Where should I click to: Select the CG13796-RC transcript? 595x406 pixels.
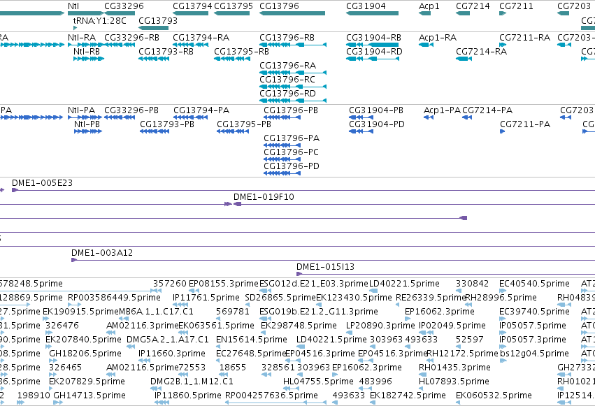click(x=293, y=87)
